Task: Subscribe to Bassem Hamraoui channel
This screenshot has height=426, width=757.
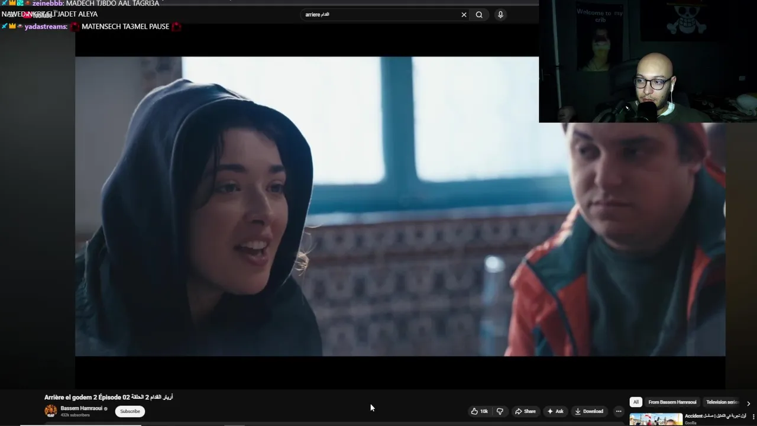Action: [130, 411]
